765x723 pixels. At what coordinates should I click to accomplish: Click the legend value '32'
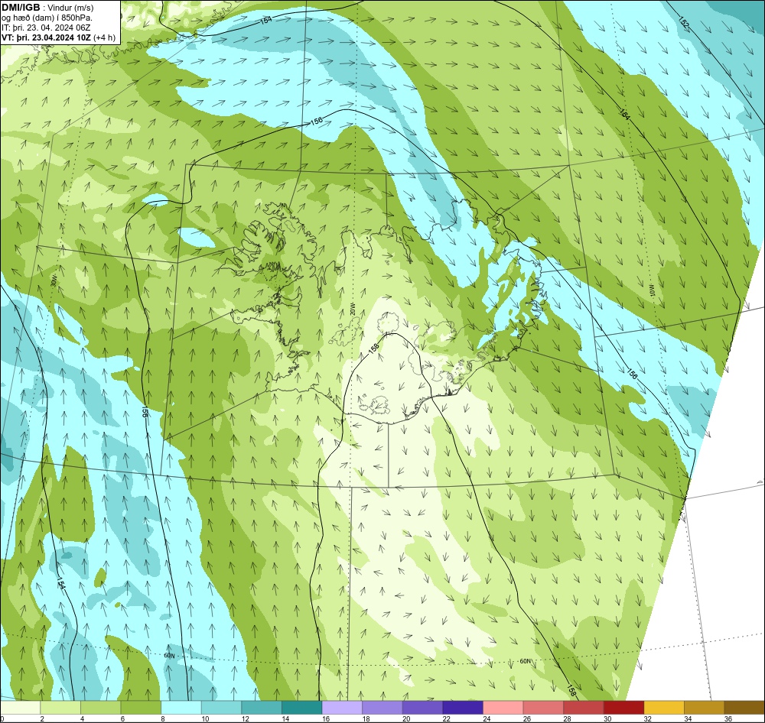coord(648,718)
